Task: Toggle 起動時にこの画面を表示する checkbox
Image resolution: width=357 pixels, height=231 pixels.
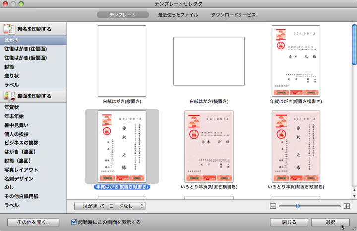Action: [75, 222]
